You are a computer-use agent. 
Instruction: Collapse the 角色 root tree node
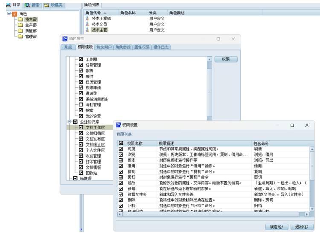pyautogui.click(x=9, y=14)
